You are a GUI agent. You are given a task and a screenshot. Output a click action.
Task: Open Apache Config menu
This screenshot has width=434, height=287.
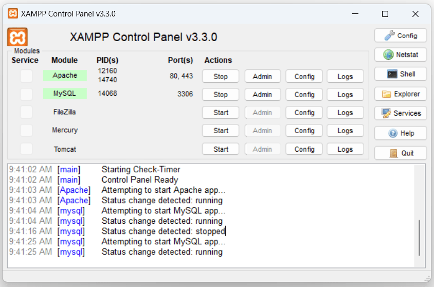pos(304,77)
